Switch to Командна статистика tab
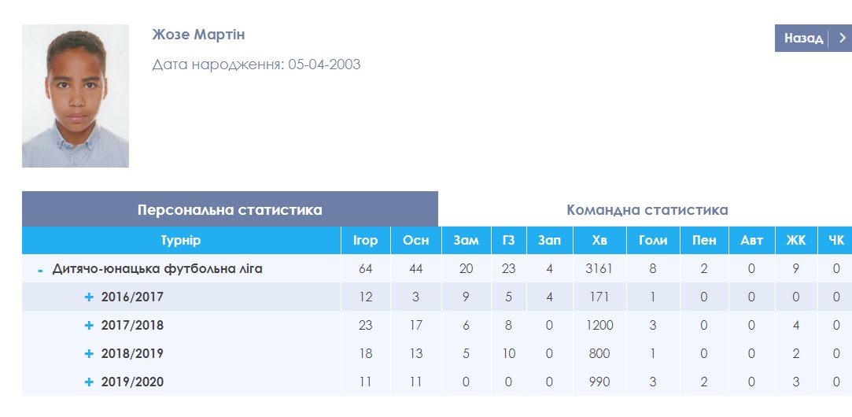Screen dimensions: 852x417 click(x=647, y=210)
